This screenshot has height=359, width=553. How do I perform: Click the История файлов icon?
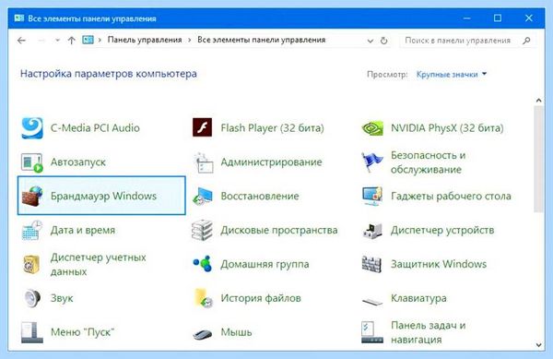pos(204,298)
